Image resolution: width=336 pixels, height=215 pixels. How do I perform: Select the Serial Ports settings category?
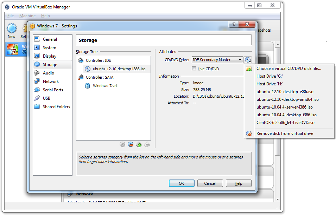53,90
